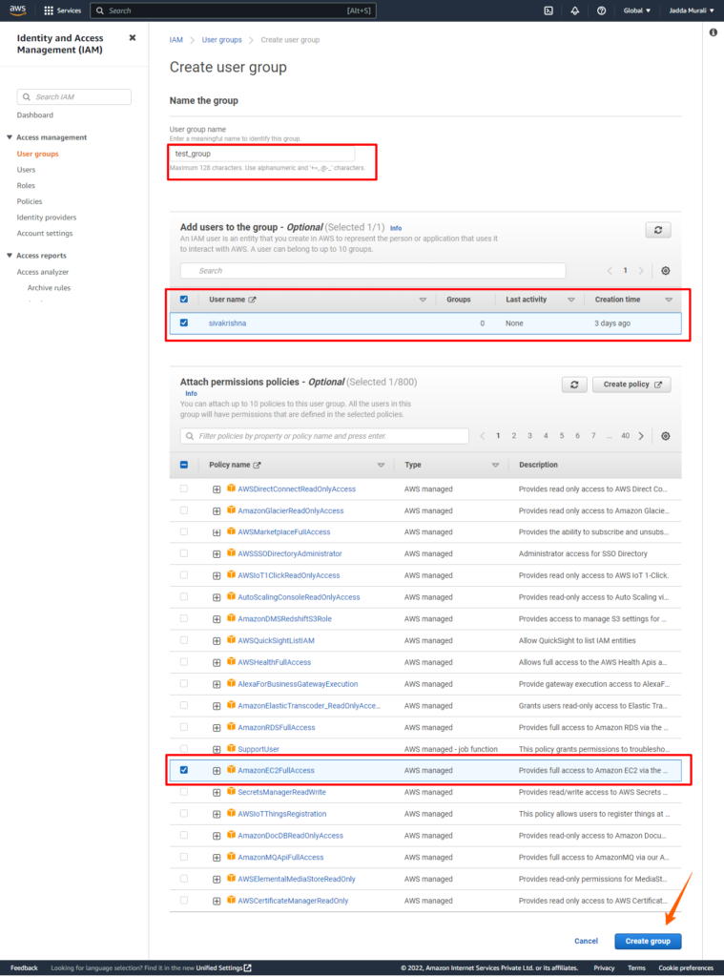724x977 pixels.
Task: Open Users in the sidebar
Action: (x=26, y=170)
